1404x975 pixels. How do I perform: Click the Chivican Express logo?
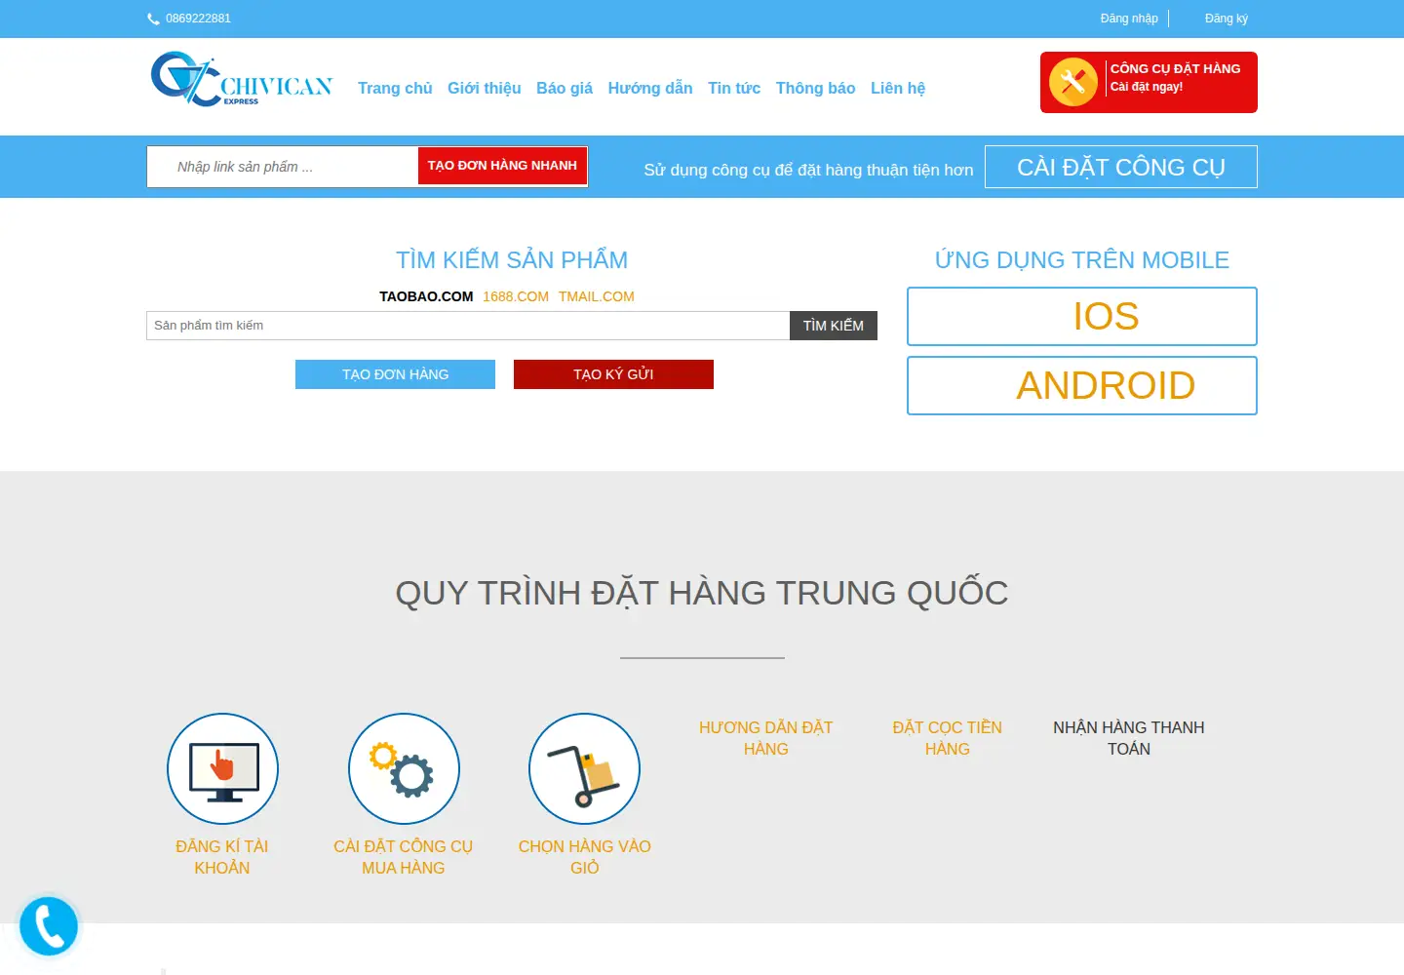(241, 80)
